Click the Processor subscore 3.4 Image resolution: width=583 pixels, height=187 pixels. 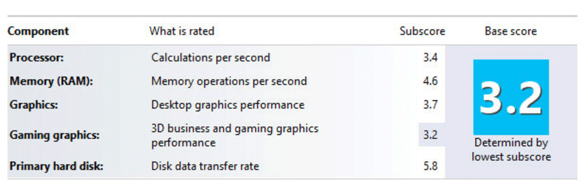click(430, 58)
